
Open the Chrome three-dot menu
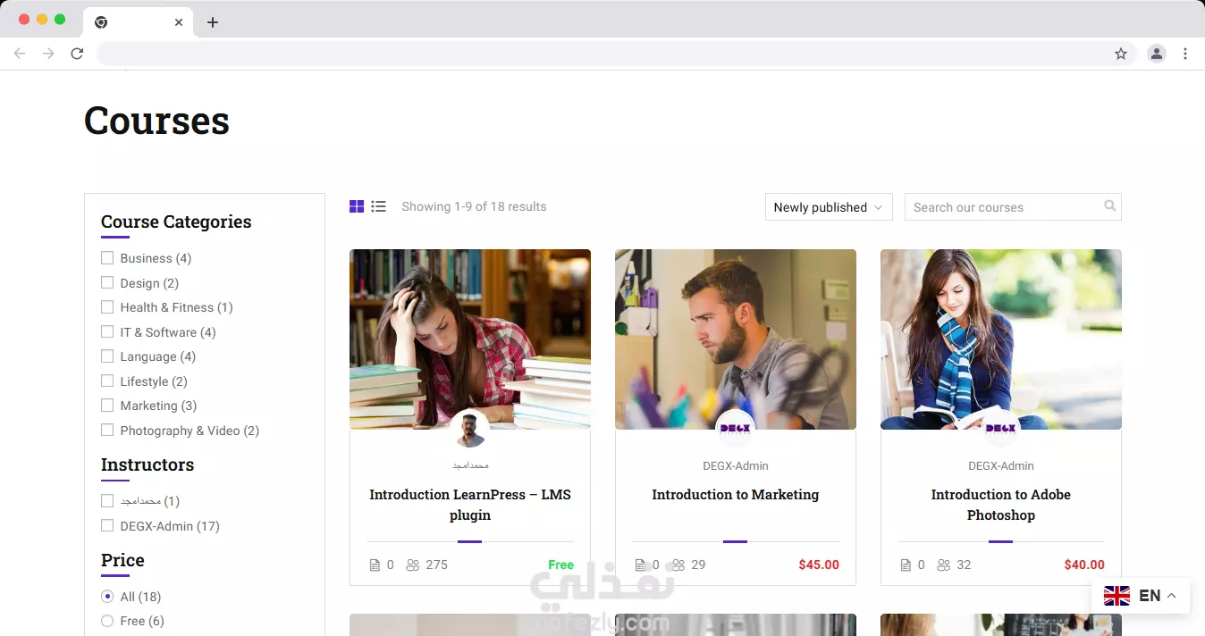(x=1185, y=54)
